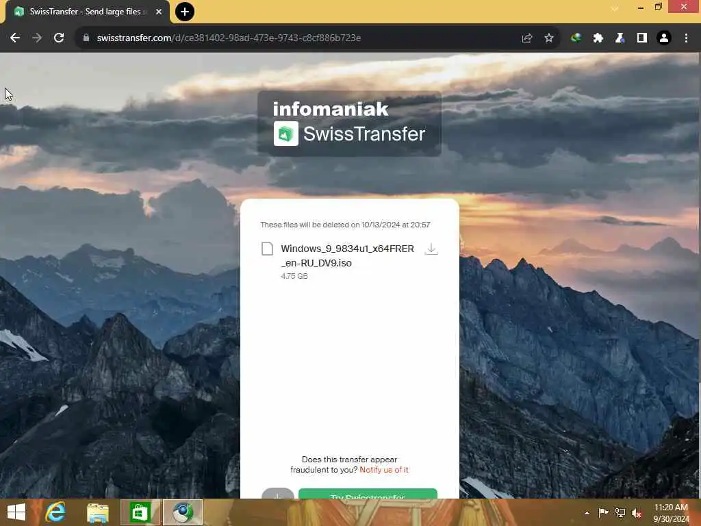Image resolution: width=701 pixels, height=526 pixels.
Task: Select the SwissTransfer - Send large files tab
Action: coord(88,12)
